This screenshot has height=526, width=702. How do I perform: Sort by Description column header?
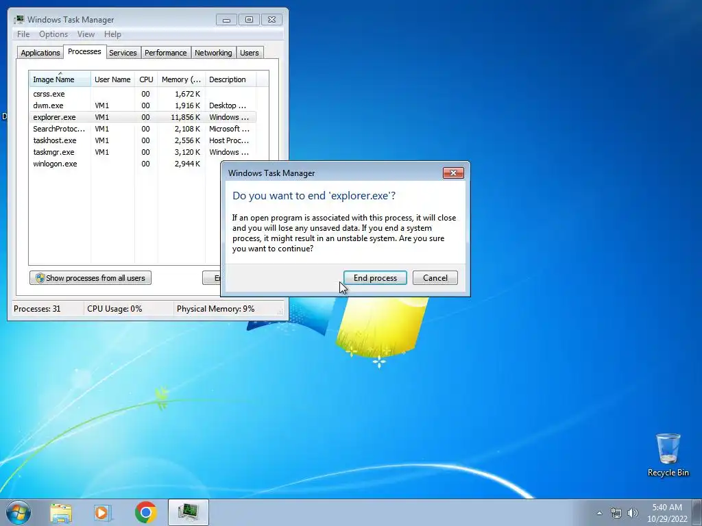[230, 79]
